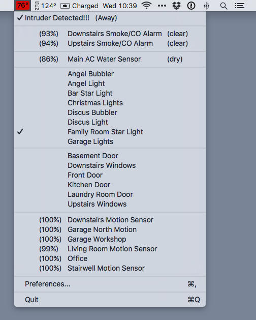Open the Dropbox menu bar icon

pyautogui.click(x=176, y=6)
